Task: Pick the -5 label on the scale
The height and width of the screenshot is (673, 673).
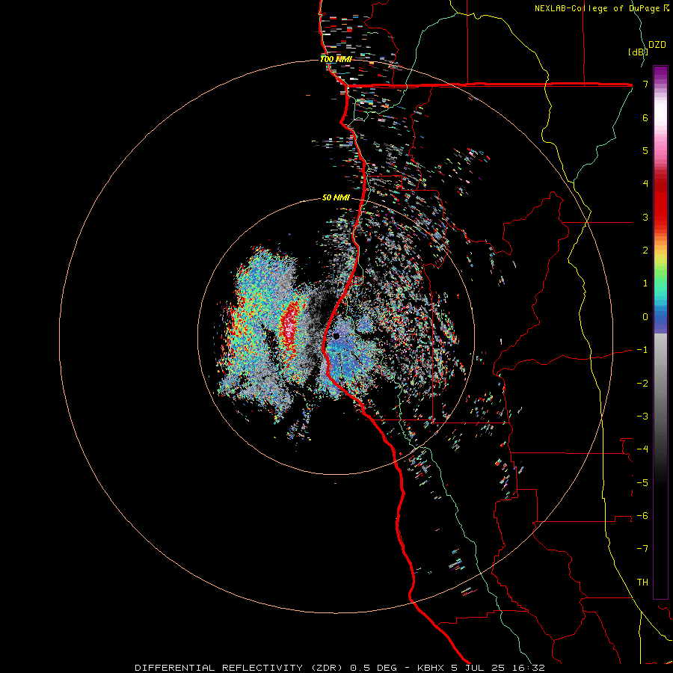Action: (642, 482)
